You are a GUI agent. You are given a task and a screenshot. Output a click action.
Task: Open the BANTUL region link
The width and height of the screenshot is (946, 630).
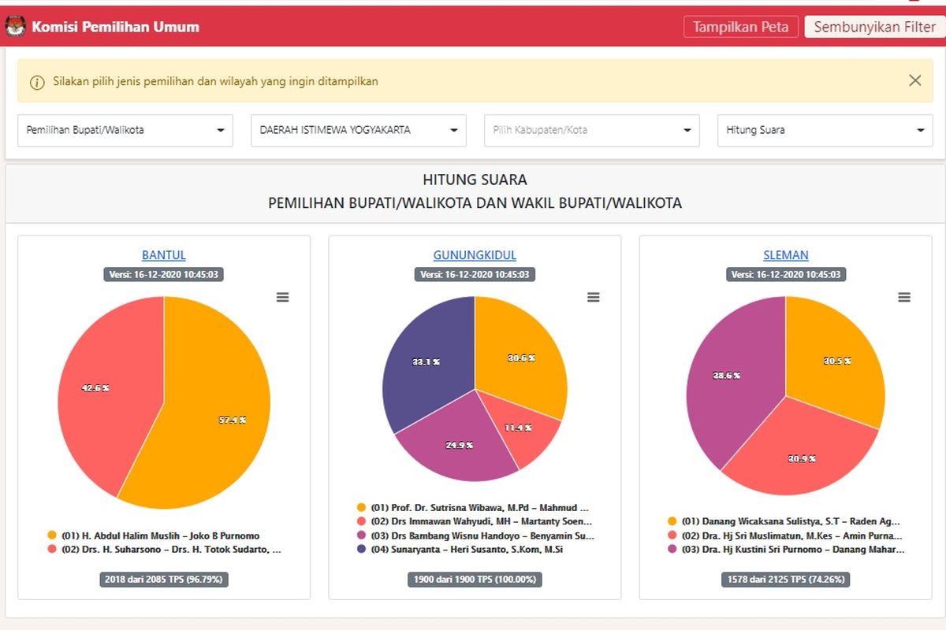point(164,255)
